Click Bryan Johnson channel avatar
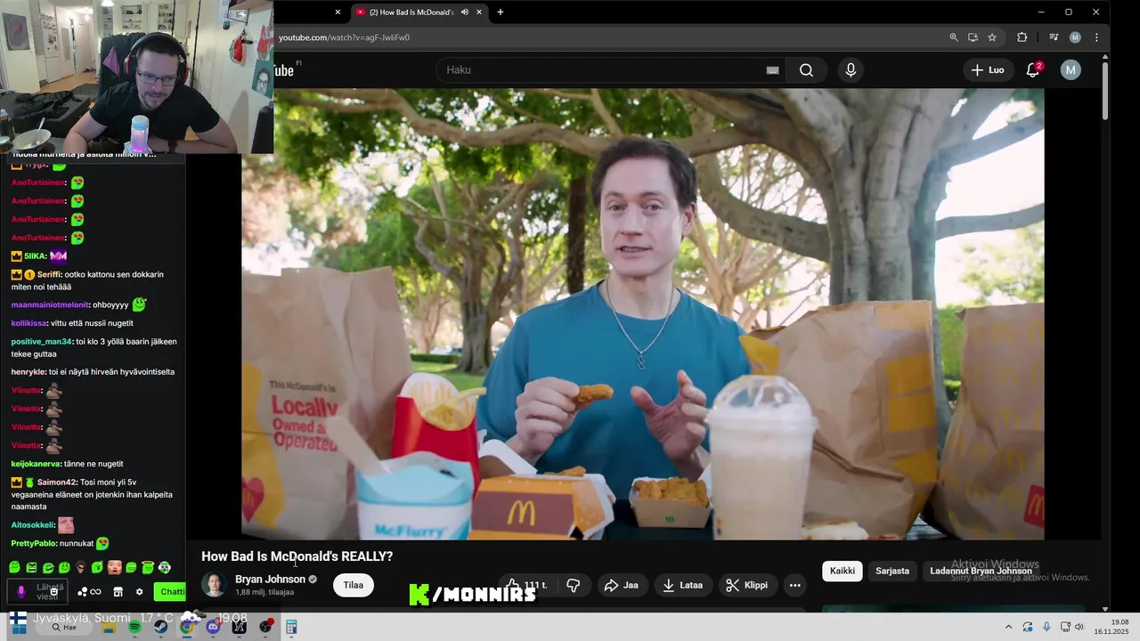 pos(214,585)
